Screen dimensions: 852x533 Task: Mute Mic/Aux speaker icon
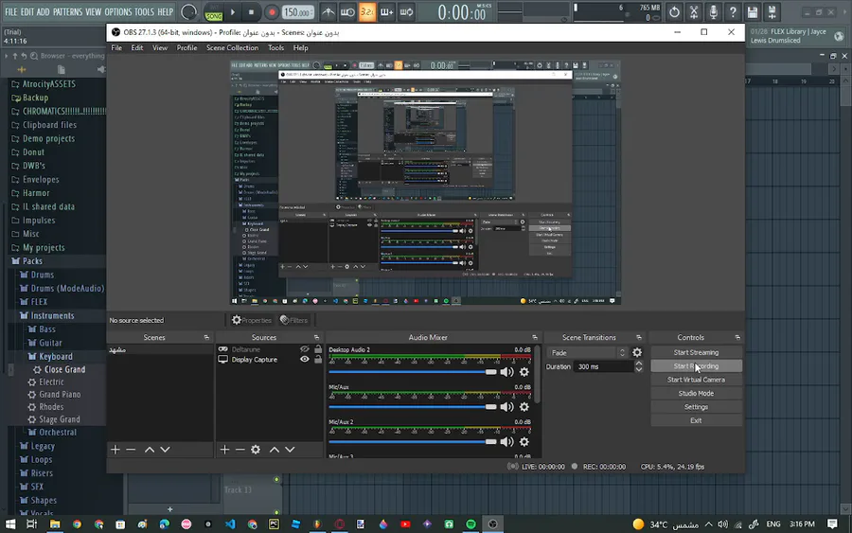[x=506, y=407]
